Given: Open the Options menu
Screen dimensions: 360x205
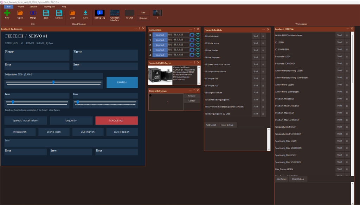Looking at the screenshot, I should 33,7.
